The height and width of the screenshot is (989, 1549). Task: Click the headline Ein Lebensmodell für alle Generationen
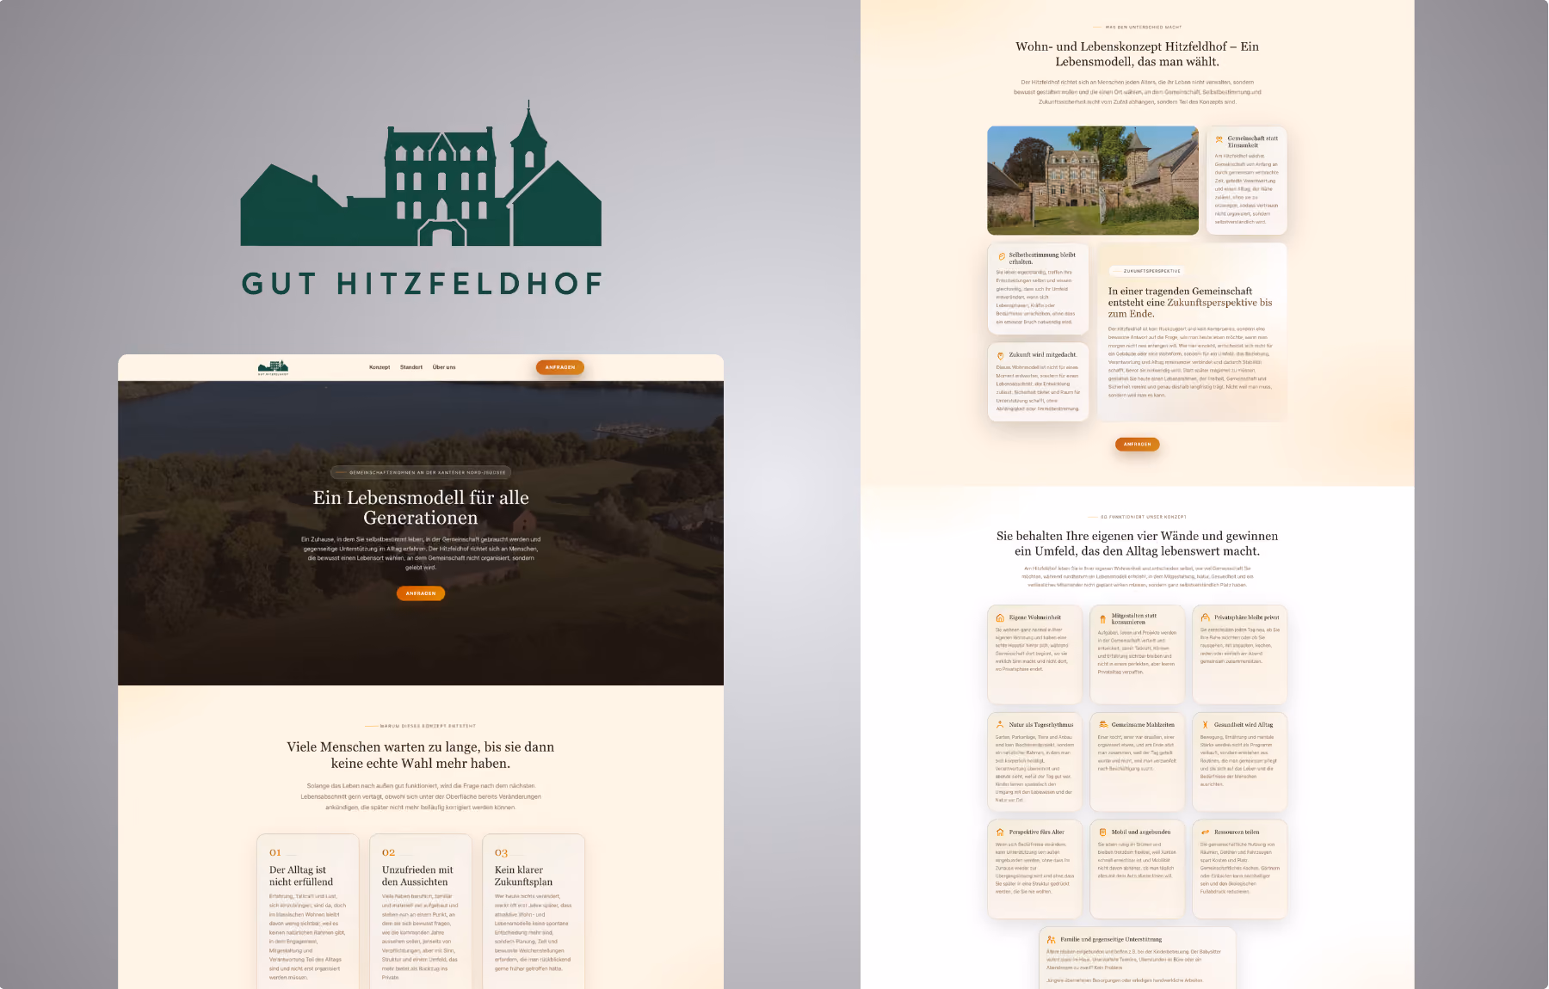[421, 507]
